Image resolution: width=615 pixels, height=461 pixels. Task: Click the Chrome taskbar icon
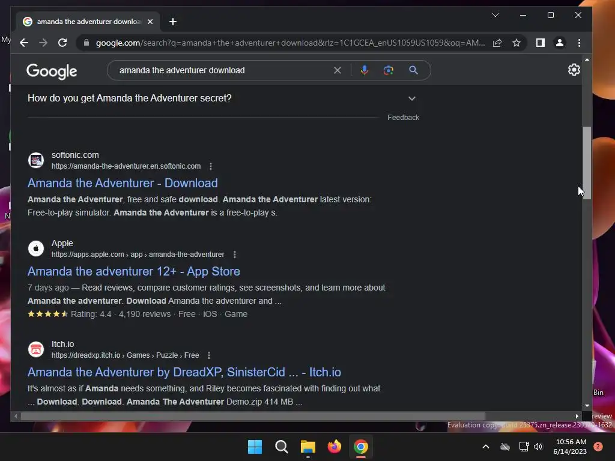[361, 447]
